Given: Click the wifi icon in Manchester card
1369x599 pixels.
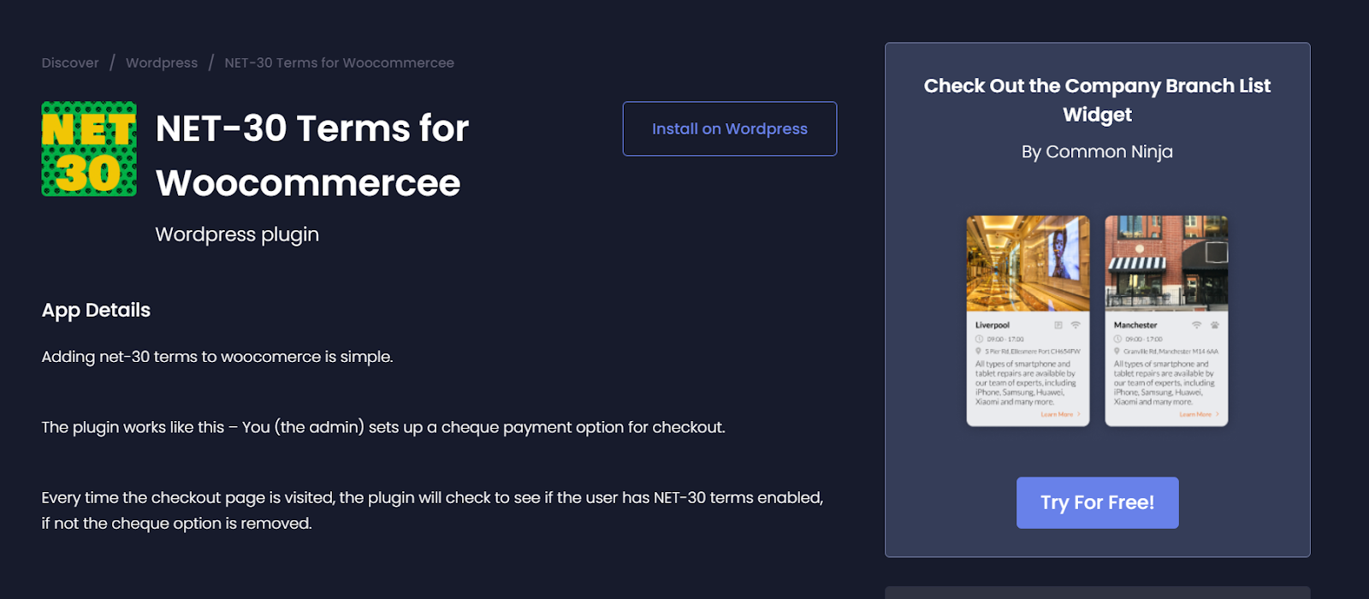Looking at the screenshot, I should point(1197,325).
